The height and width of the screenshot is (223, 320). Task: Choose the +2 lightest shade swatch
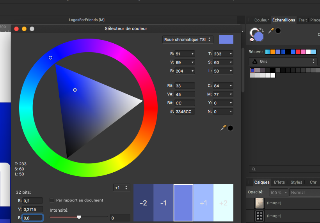[x=223, y=203]
